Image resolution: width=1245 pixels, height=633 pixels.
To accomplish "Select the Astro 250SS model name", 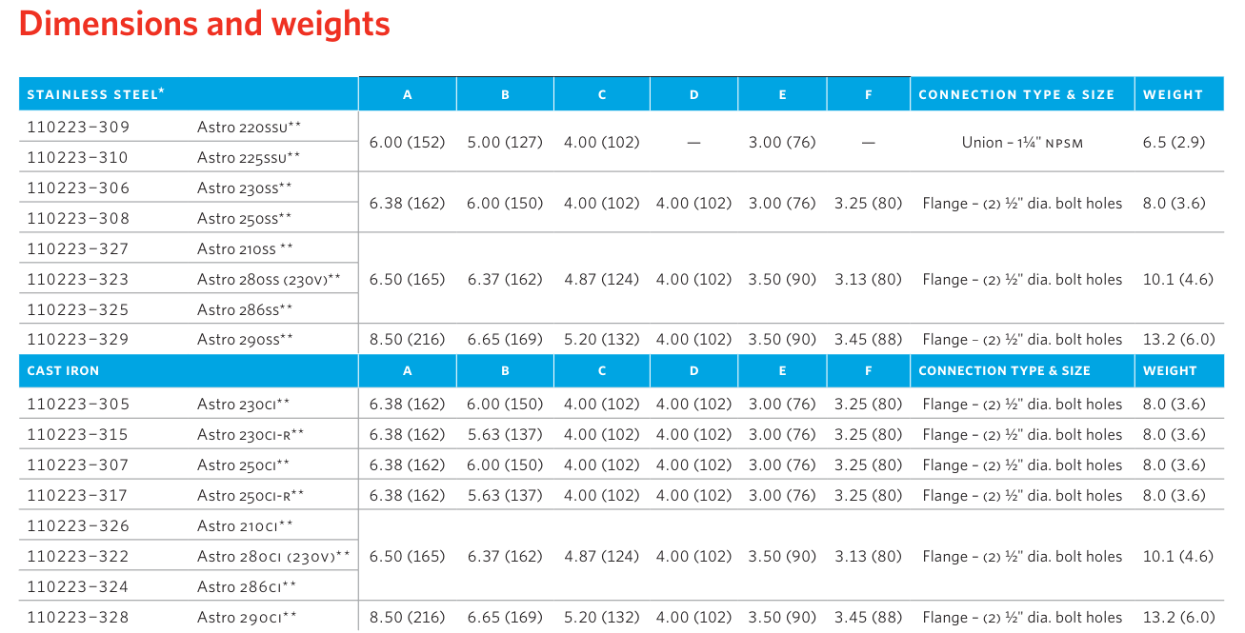I will tap(245, 218).
